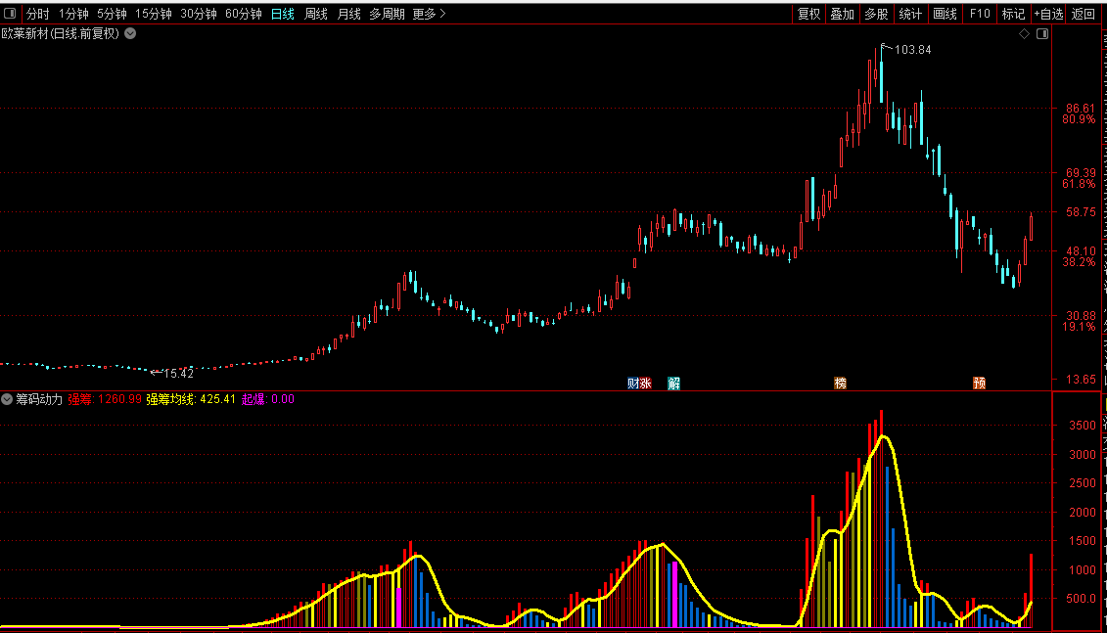Select the 30分钟 period
Screen dimensions: 1107x633
pos(199,14)
